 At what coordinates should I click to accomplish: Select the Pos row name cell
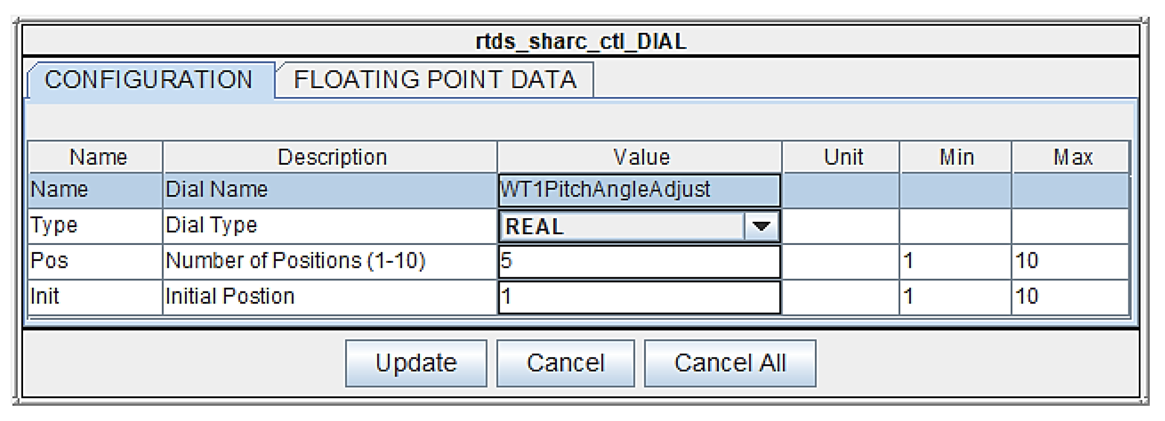point(94,261)
